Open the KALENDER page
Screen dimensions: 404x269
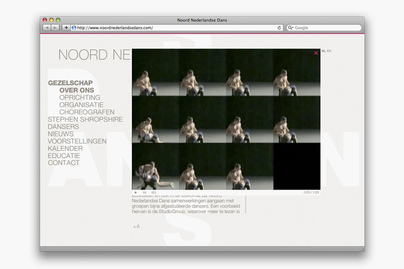click(65, 149)
